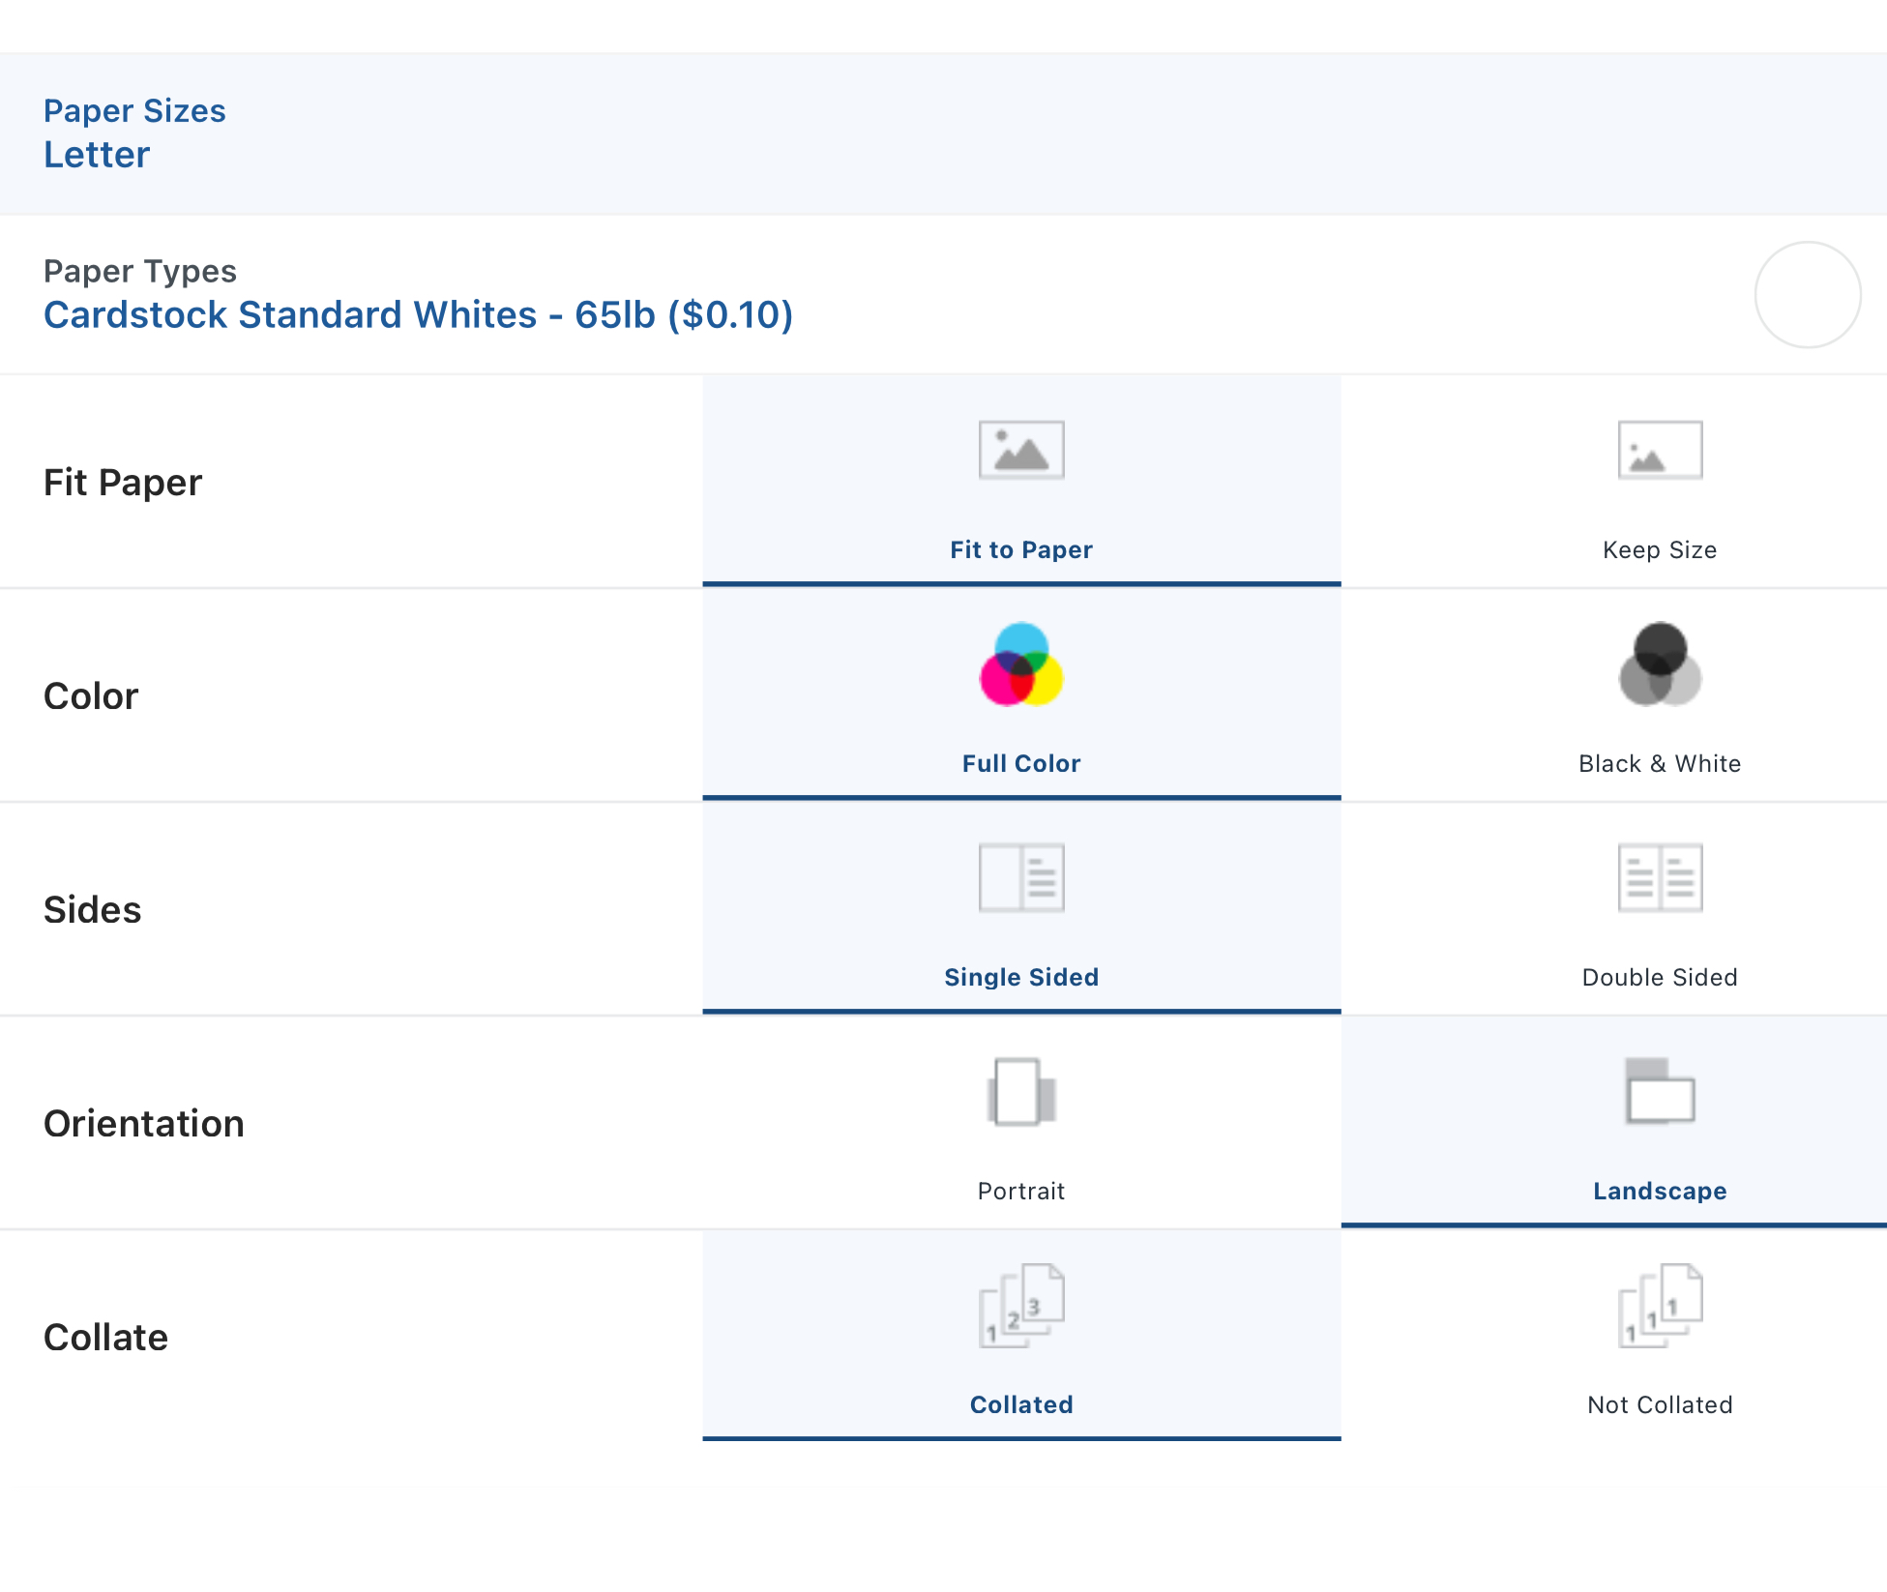This screenshot has height=1592, width=1887.
Task: Select the empty circle next to Paper Types
Action: pos(1807,295)
